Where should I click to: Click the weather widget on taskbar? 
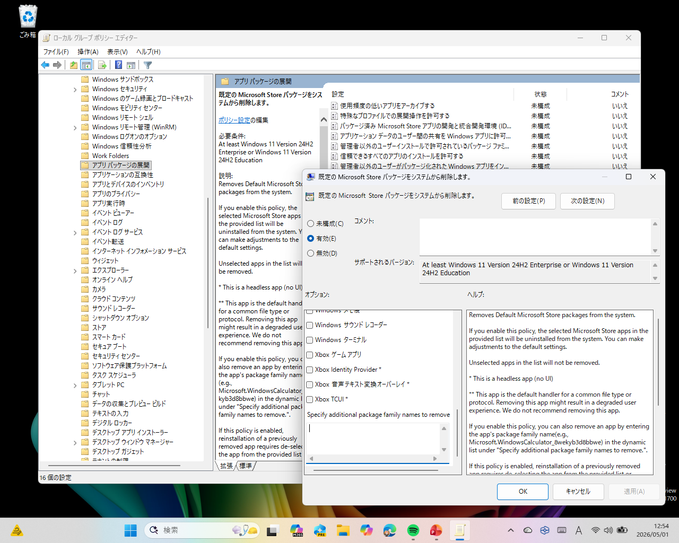tap(17, 530)
